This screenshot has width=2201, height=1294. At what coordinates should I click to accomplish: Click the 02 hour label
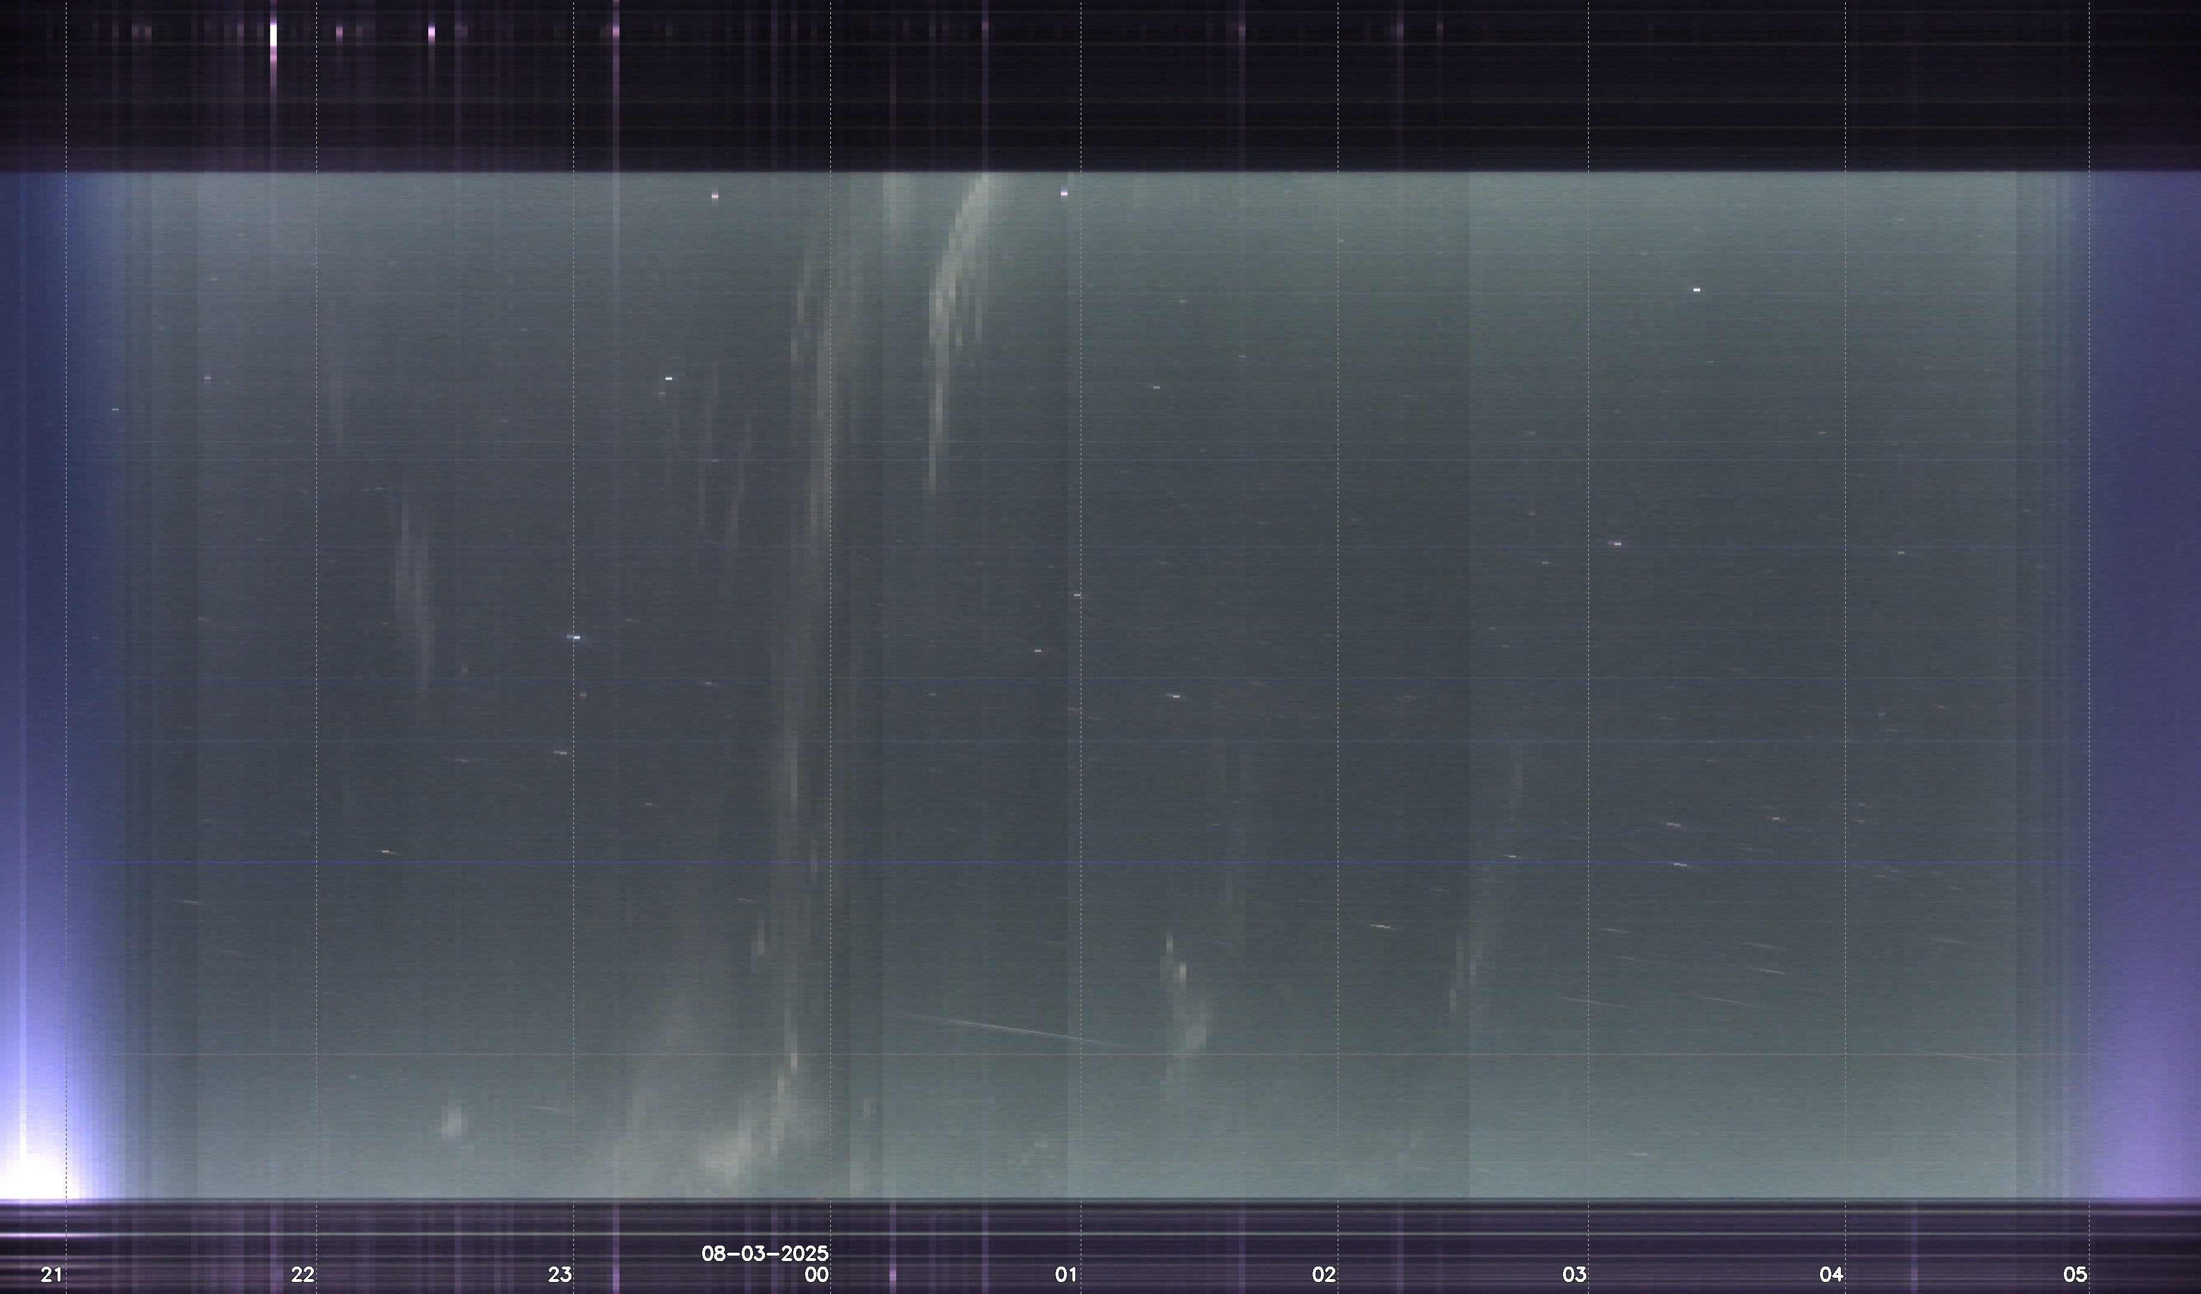(x=1324, y=1275)
